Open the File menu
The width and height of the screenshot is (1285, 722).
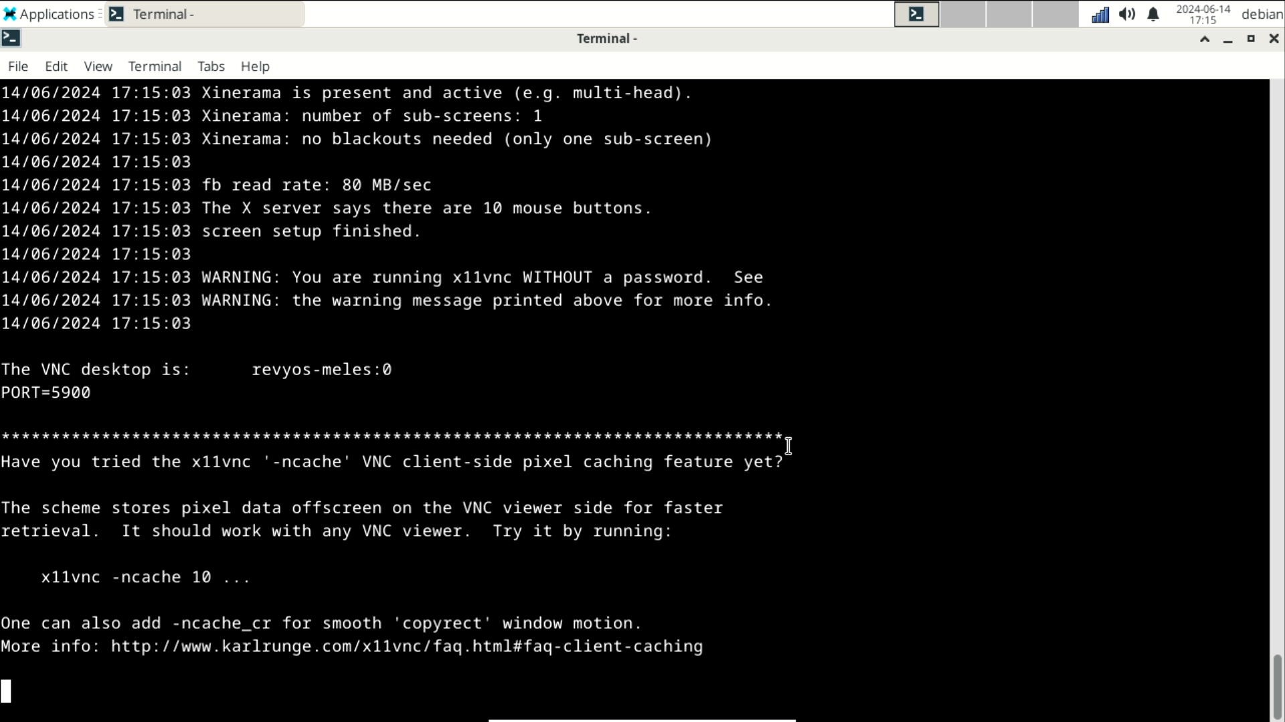(x=17, y=66)
